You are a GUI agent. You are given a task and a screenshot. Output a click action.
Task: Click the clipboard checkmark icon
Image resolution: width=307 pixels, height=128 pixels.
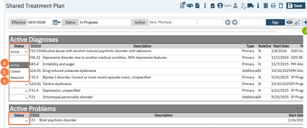pos(213,6)
